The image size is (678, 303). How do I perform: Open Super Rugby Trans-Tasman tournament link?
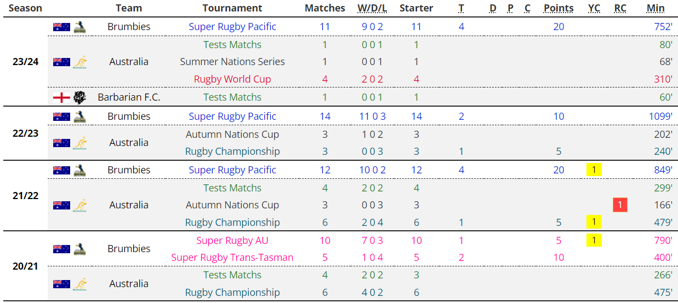232,258
